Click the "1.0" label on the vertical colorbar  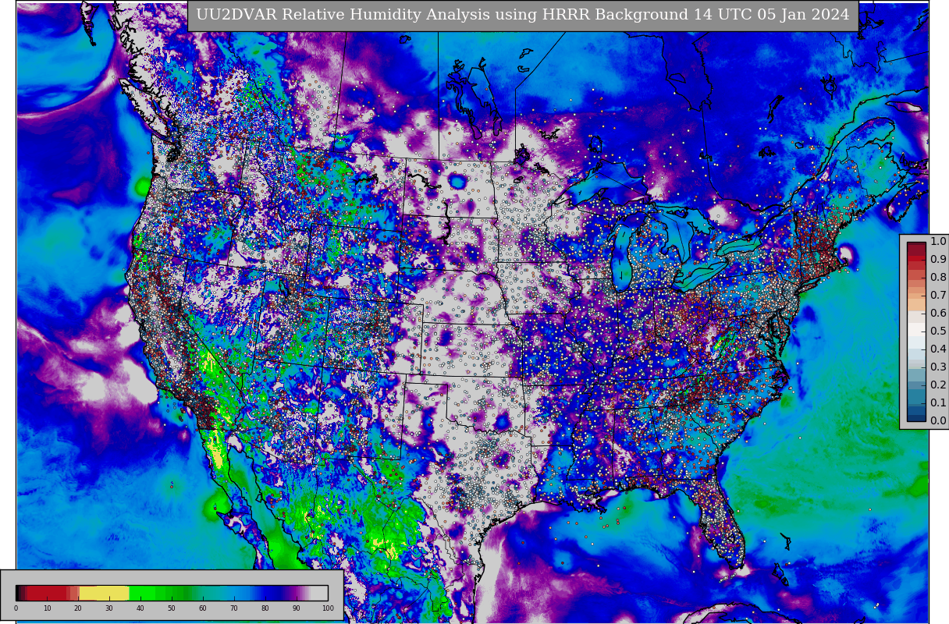(938, 242)
